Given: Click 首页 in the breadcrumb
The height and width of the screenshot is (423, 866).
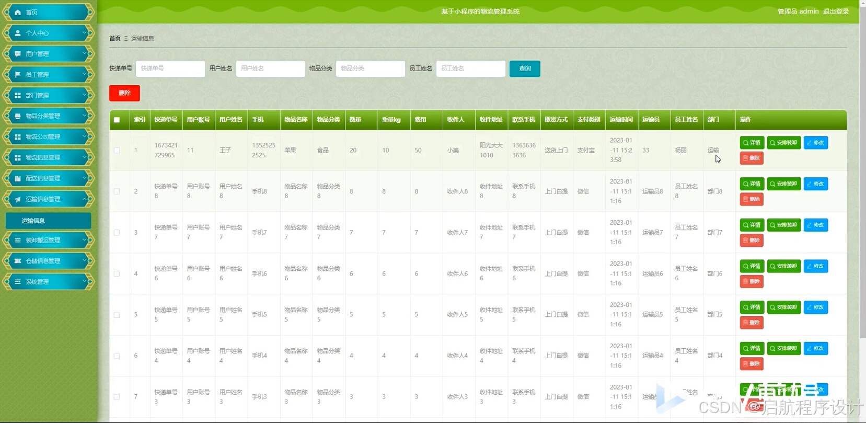Looking at the screenshot, I should 115,38.
